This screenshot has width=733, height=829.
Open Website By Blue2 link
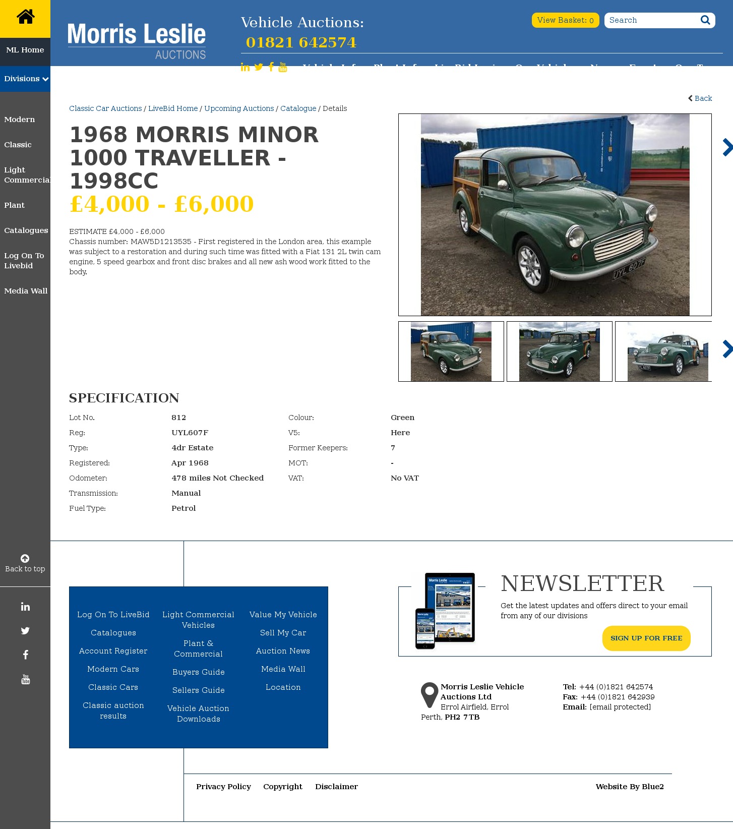(630, 787)
